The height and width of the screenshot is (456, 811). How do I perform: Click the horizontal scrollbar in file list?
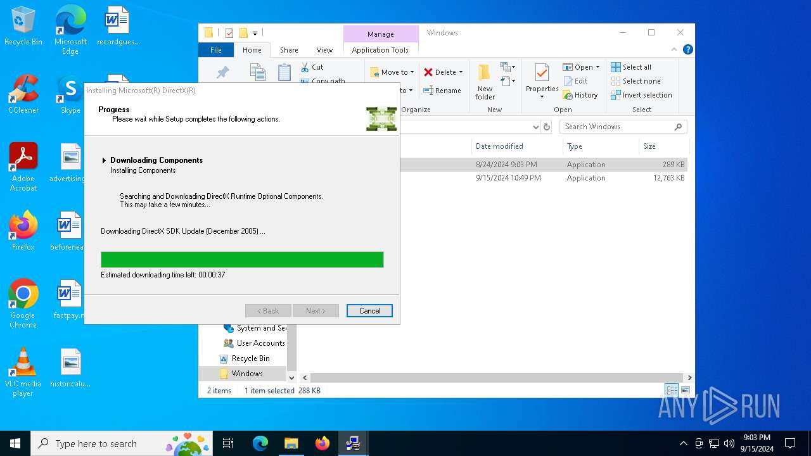(x=496, y=377)
